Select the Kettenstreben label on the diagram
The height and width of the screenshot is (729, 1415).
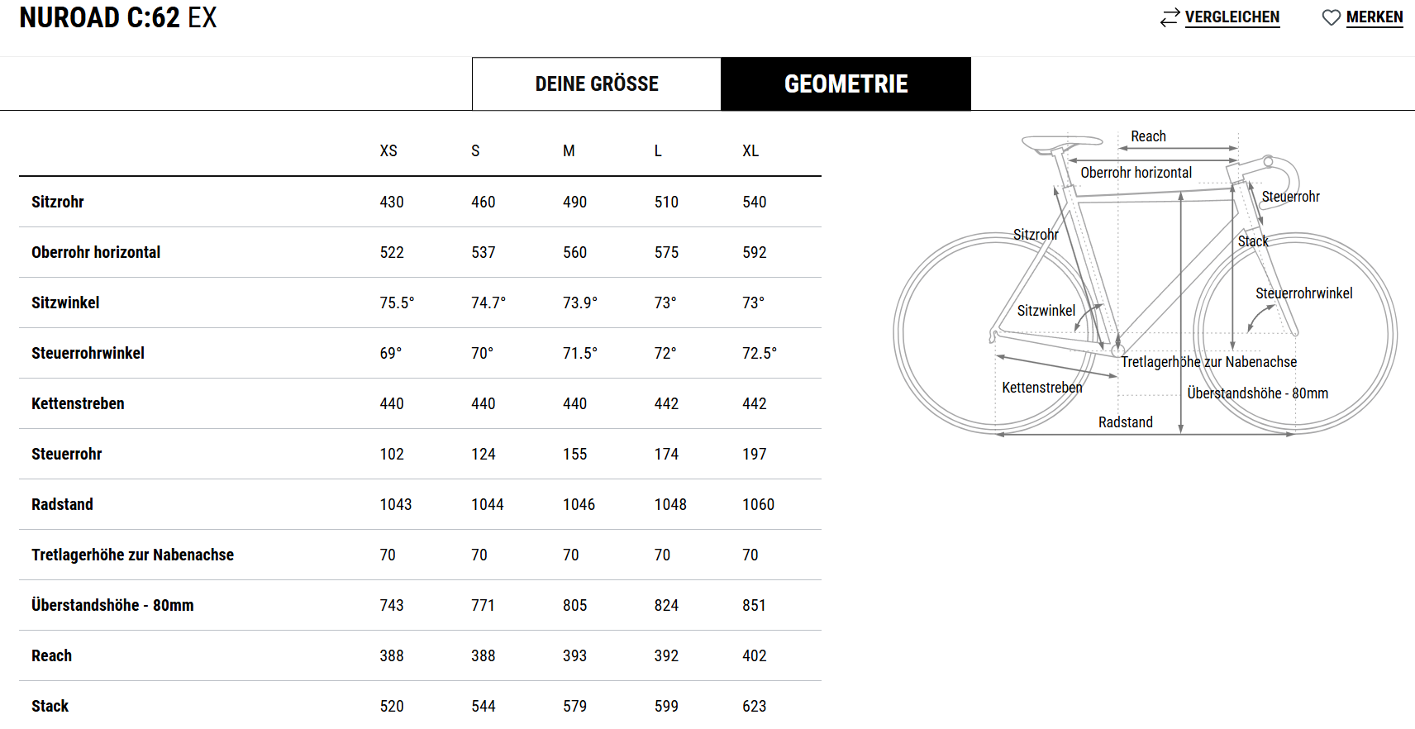coord(1041,388)
